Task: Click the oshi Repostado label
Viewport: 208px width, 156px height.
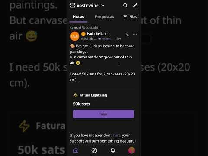Action: (x=84, y=28)
